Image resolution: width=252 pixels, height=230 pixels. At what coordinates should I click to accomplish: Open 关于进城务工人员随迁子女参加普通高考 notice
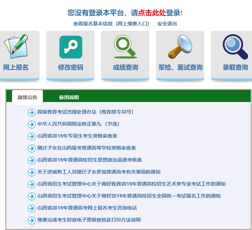(x=99, y=172)
